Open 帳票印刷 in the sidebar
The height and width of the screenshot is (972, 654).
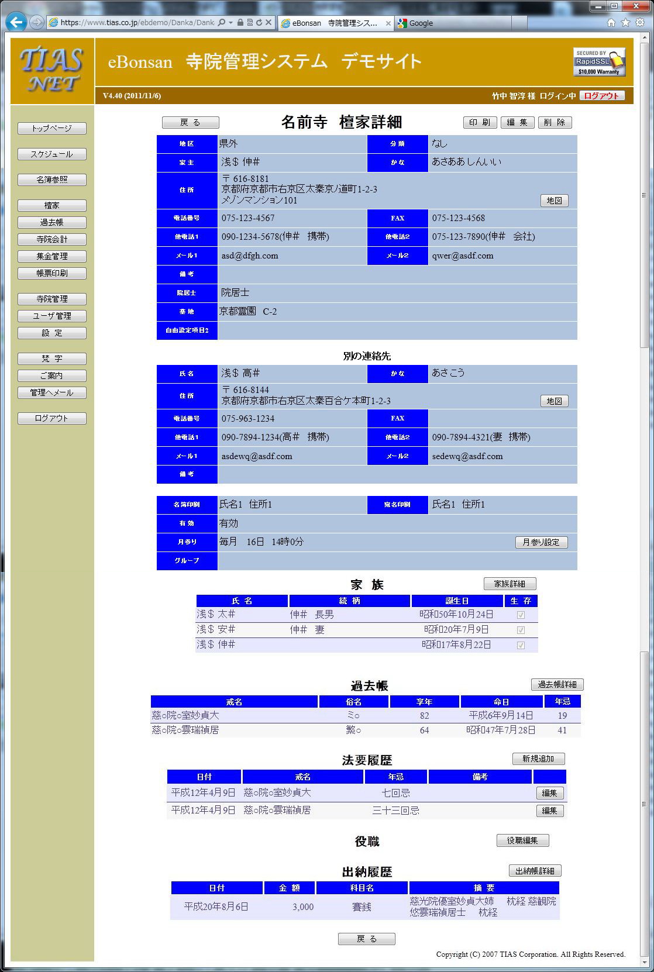(x=52, y=273)
